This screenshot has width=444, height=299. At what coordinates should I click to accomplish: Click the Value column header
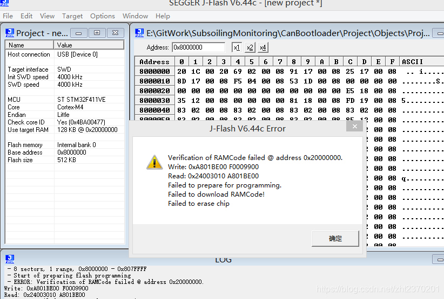pos(89,45)
